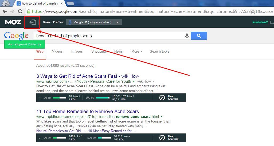Click the Get Keyword Difficulty button
Viewport: 274px width, 146px height.
click(x=25, y=44)
